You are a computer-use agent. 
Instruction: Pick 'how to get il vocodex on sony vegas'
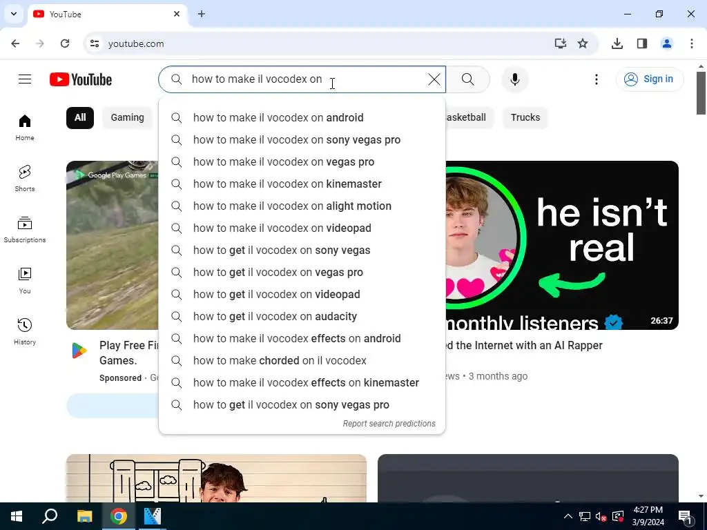(x=302, y=250)
